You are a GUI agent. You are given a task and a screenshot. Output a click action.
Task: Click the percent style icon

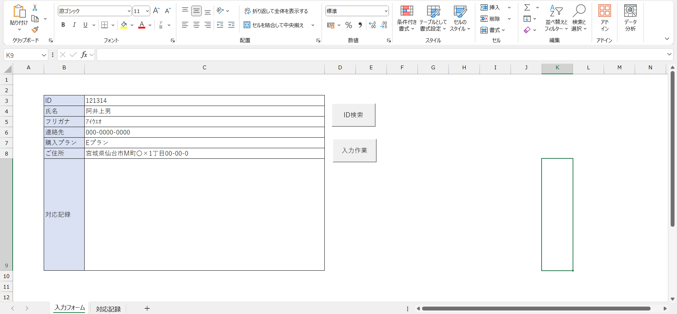pos(349,25)
